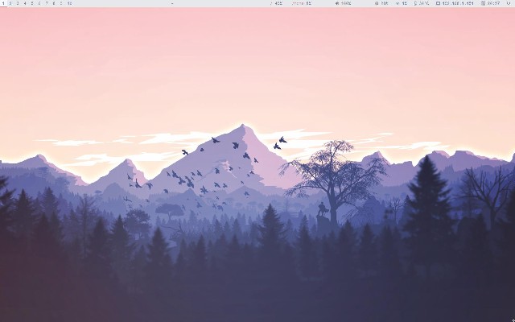Click the thermometer temperature indicator
This screenshot has height=322, width=515.
[422, 3]
